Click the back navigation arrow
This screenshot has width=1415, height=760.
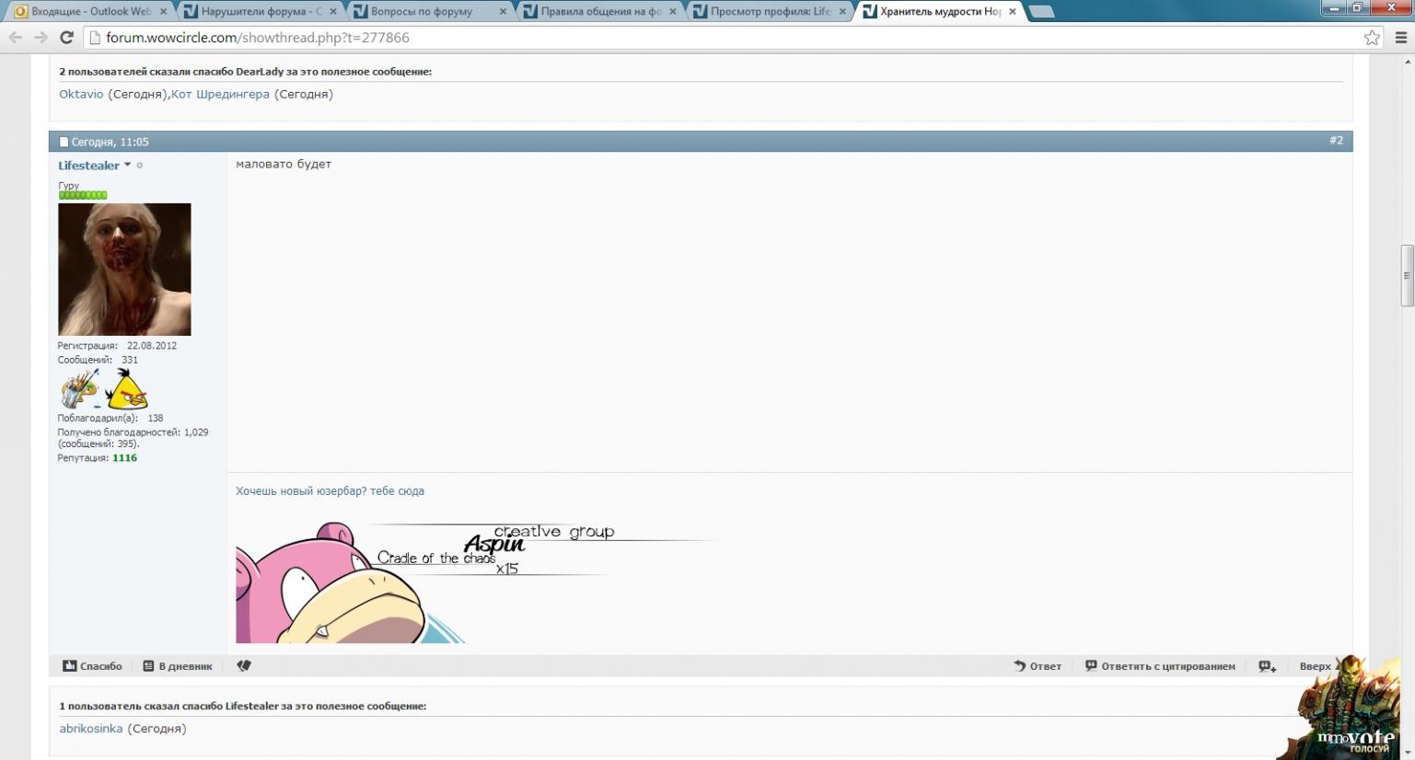click(16, 38)
